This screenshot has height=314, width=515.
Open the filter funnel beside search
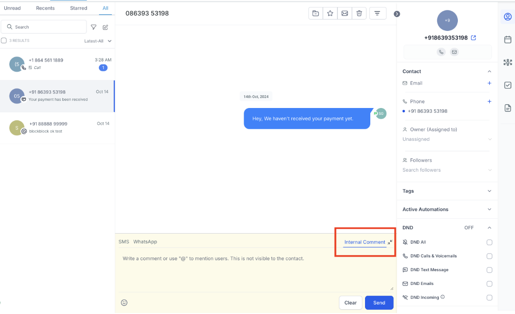pos(94,27)
